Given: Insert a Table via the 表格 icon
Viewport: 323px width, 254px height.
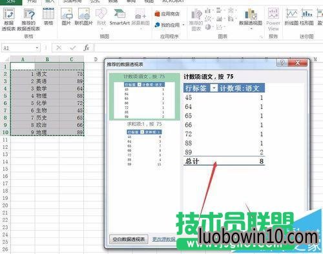Looking at the screenshot, I should pos(48,17).
